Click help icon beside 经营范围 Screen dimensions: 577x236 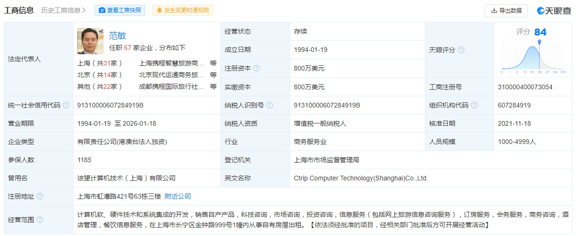point(40,220)
